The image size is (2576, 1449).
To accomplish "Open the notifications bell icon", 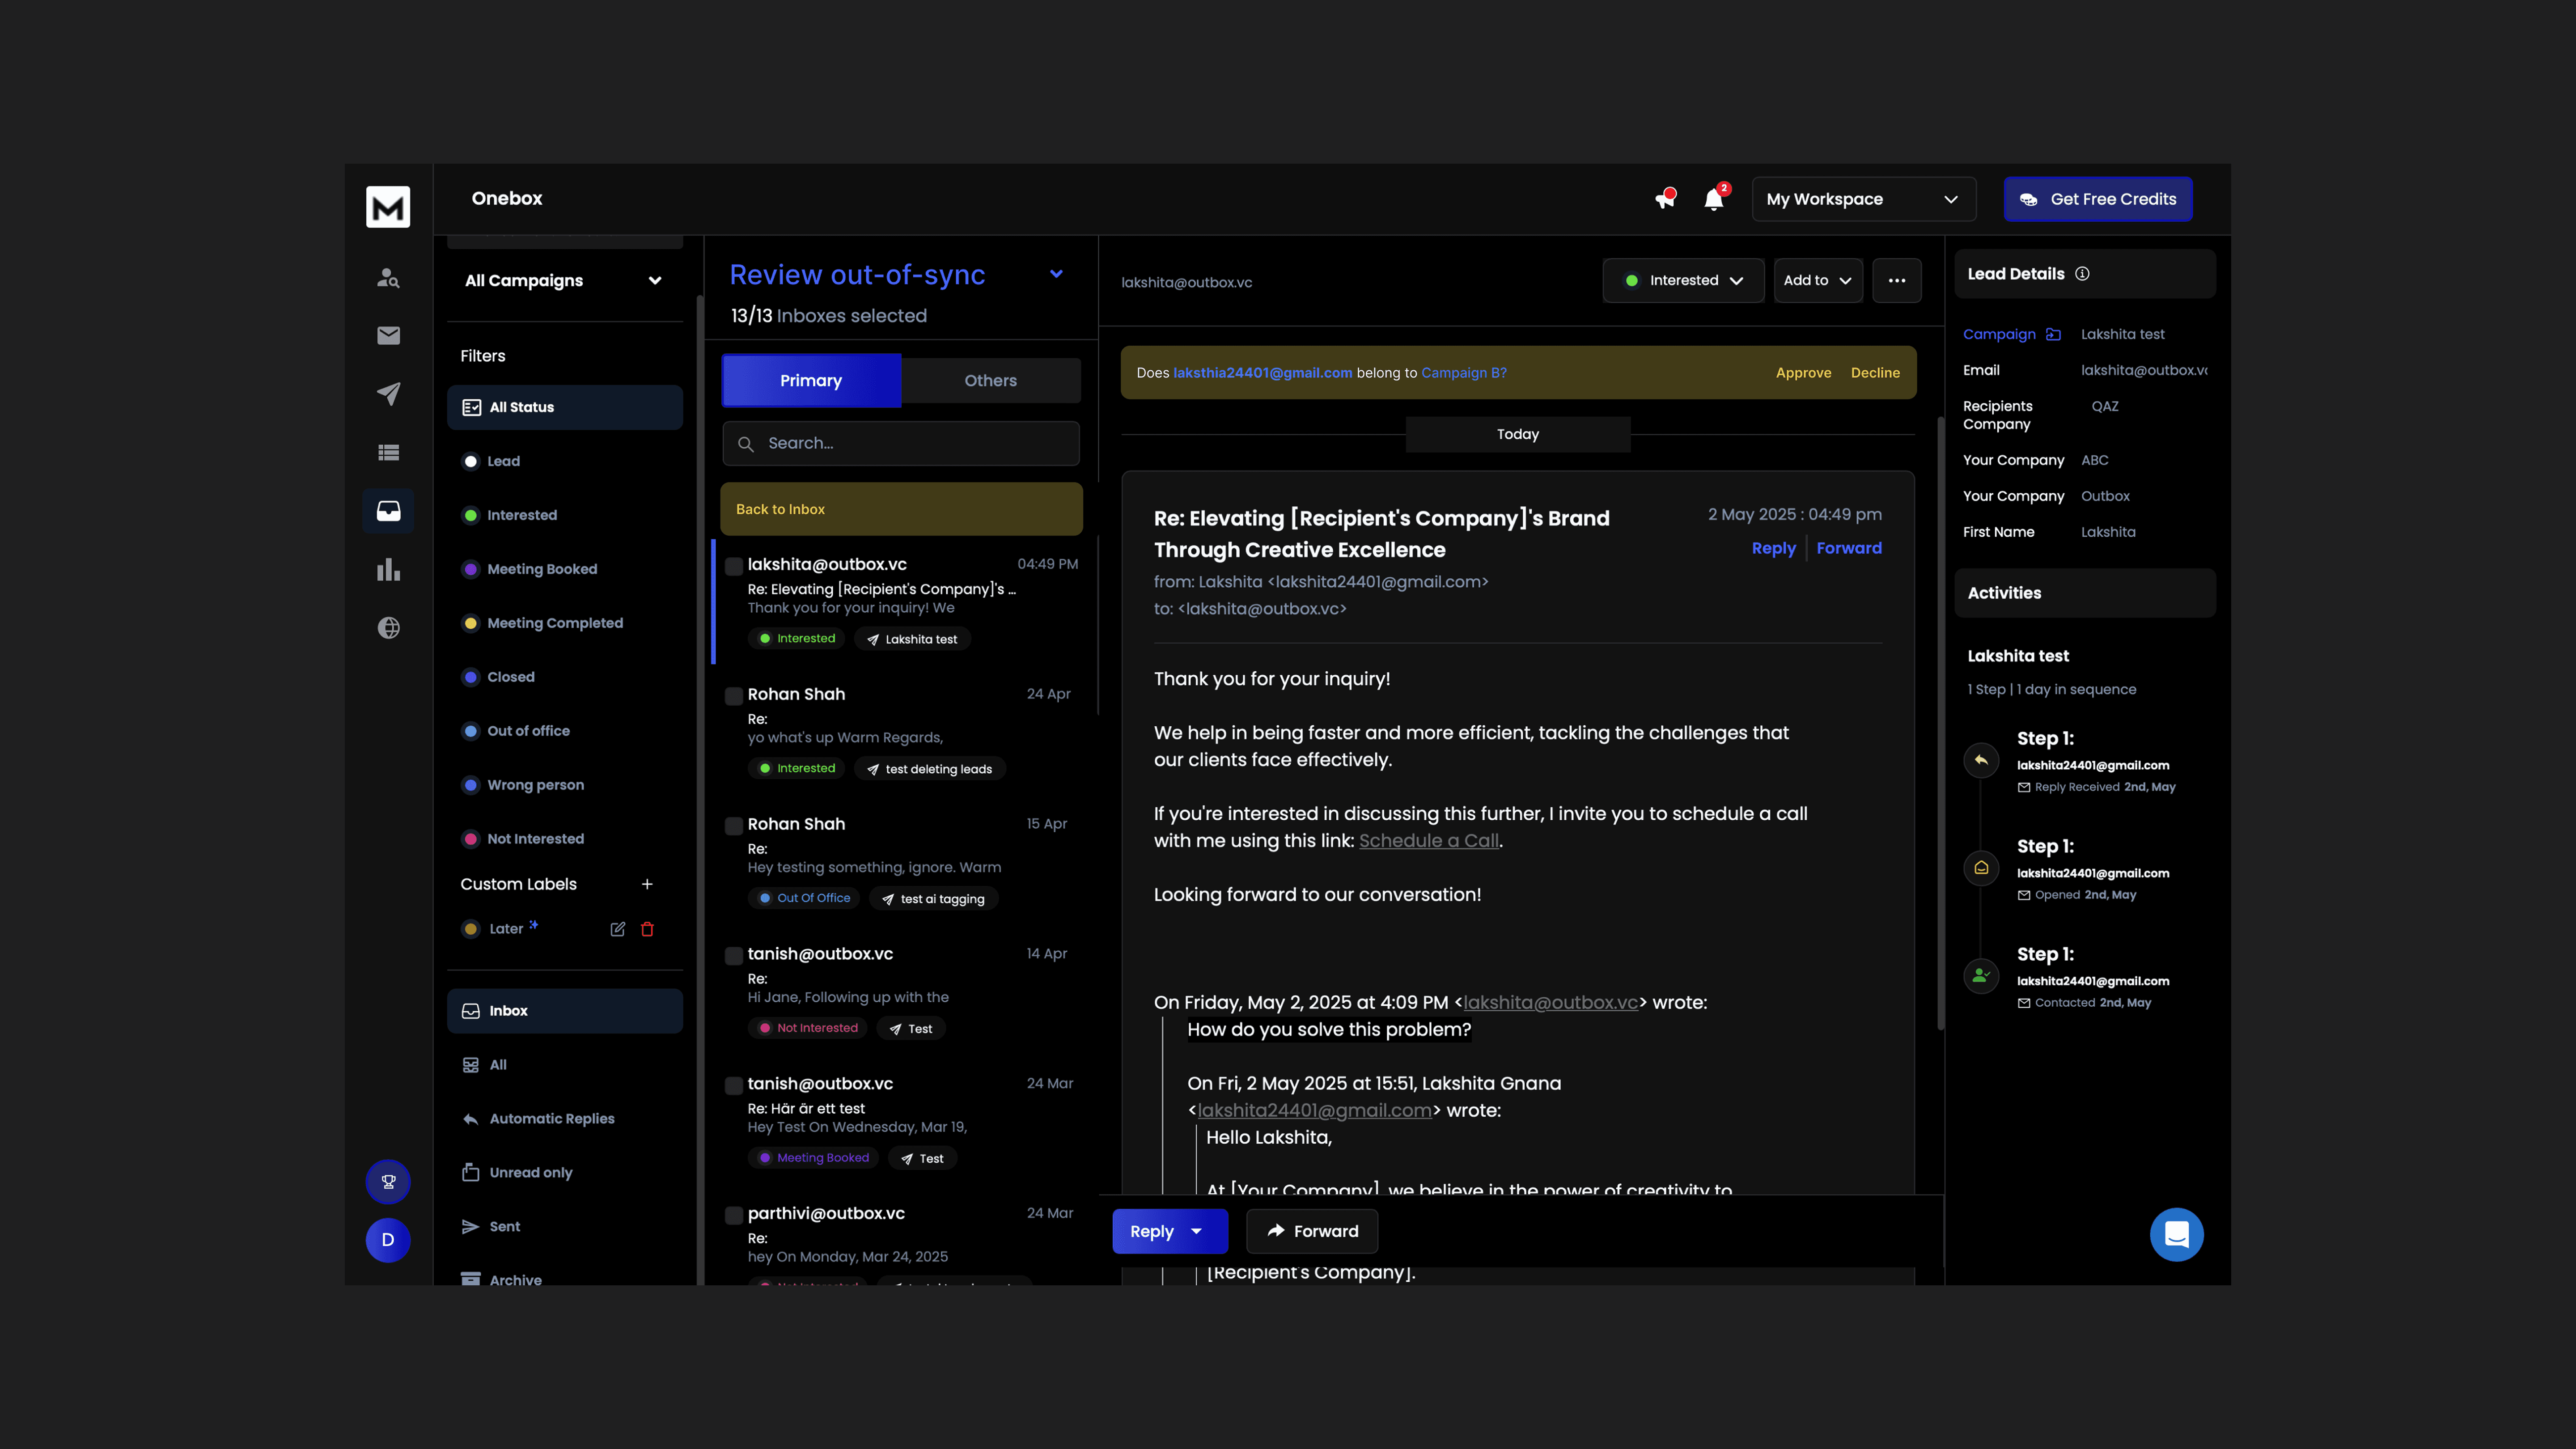I will tap(1714, 199).
